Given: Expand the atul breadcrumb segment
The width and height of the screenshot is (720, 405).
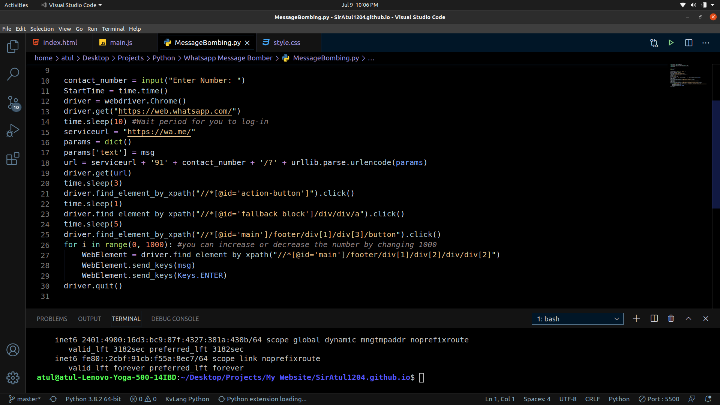Looking at the screenshot, I should point(67,58).
